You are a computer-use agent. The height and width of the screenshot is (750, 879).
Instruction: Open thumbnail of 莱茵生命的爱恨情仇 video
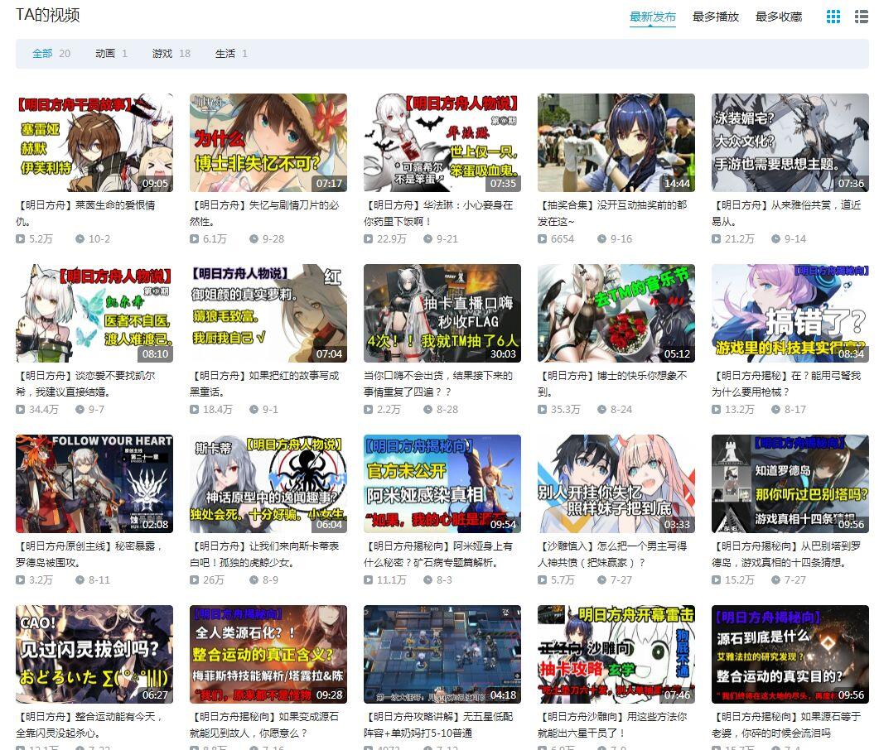pos(94,143)
